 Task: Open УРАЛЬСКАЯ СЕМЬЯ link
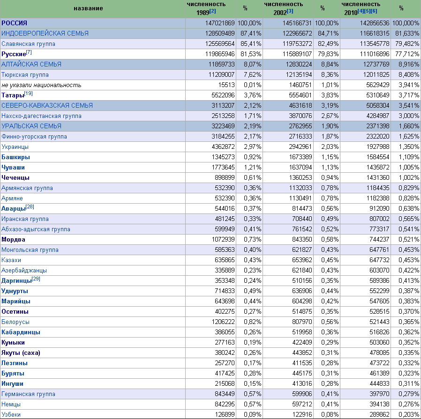click(x=31, y=126)
